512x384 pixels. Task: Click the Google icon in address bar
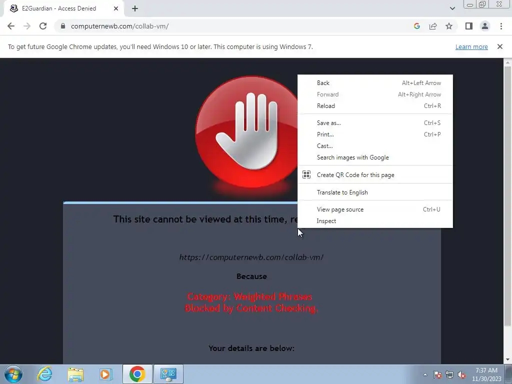(x=416, y=26)
